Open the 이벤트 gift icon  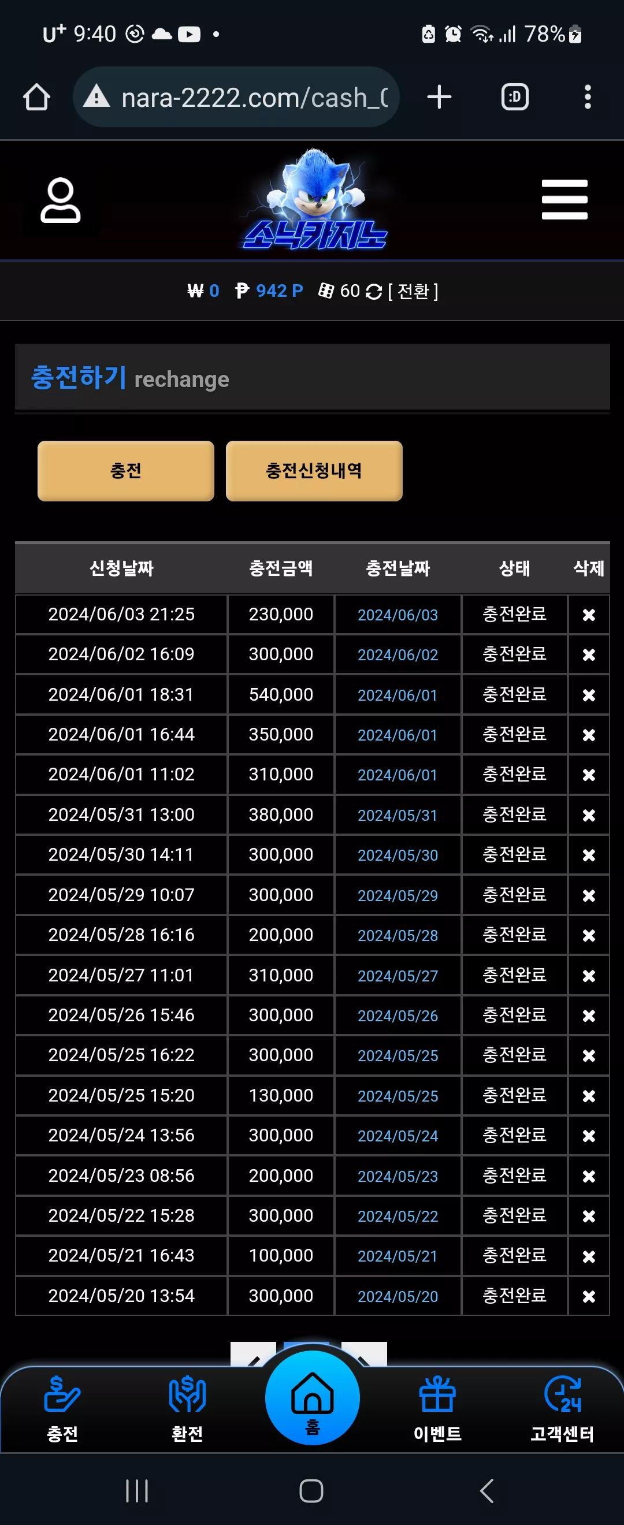(437, 1409)
